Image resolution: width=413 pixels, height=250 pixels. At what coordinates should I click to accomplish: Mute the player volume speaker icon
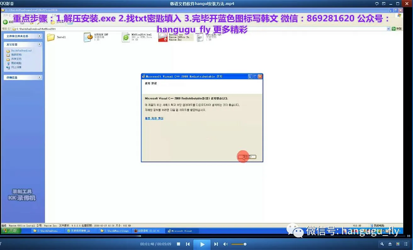click(x=225, y=244)
